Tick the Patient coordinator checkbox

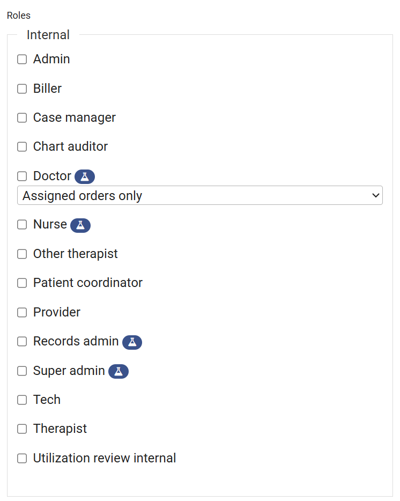(x=22, y=283)
